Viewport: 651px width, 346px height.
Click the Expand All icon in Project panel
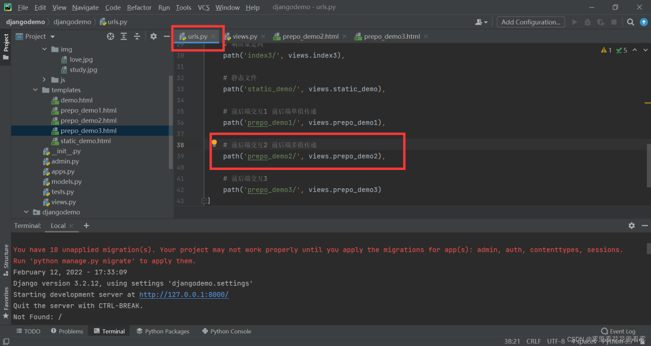click(124, 36)
